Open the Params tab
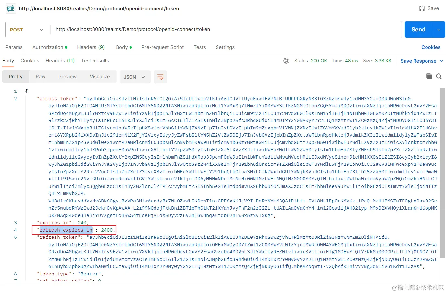The width and height of the screenshot is (446, 293). pyautogui.click(x=14, y=47)
